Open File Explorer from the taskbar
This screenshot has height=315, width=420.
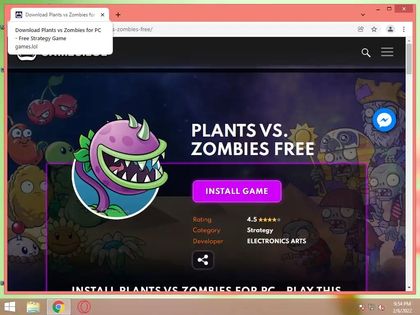tap(33, 307)
